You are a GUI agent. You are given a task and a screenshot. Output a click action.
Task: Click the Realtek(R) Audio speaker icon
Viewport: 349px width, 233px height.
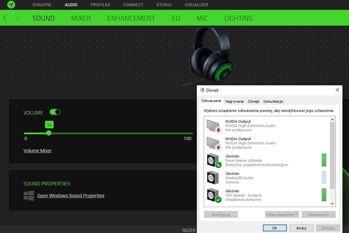click(x=213, y=178)
